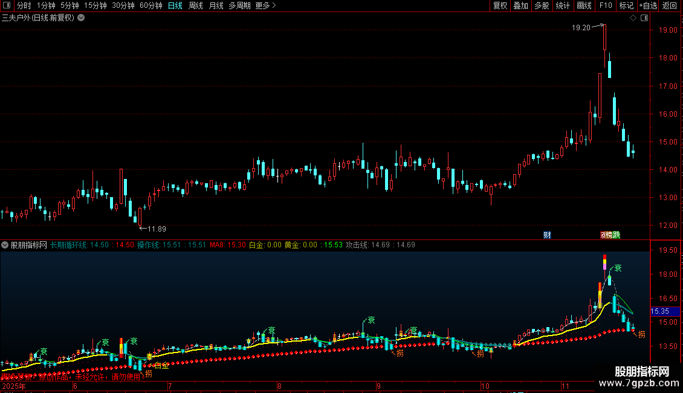This screenshot has width=683, height=393.
Task: Click the +自选 add to watchlist button
Action: pos(647,5)
